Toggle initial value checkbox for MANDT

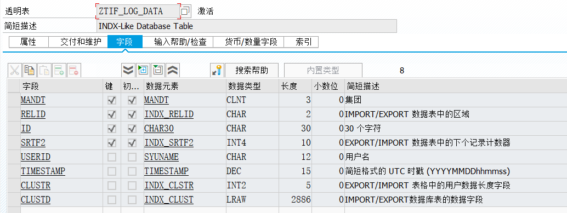pyautogui.click(x=132, y=100)
